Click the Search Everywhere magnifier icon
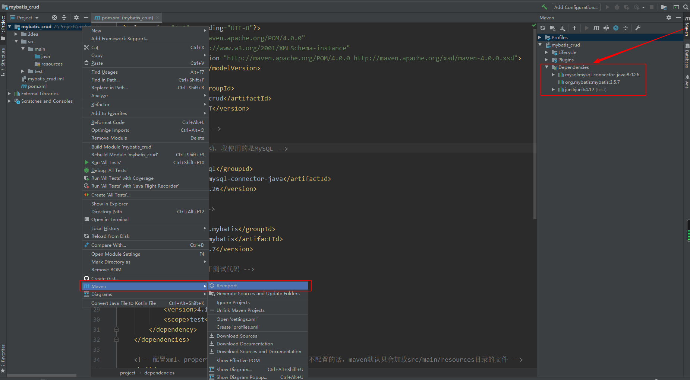The width and height of the screenshot is (690, 380). [x=686, y=7]
